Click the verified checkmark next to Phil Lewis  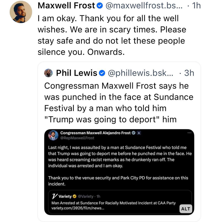(x=102, y=73)
